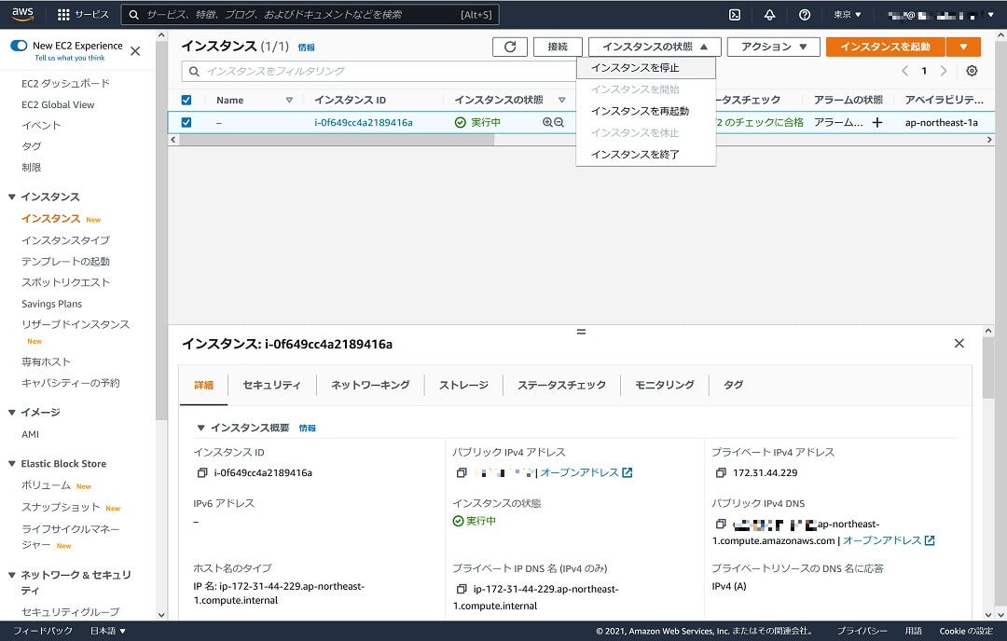Choose インスタンスを停止 from the menu
1007x641 pixels.
pyautogui.click(x=646, y=67)
